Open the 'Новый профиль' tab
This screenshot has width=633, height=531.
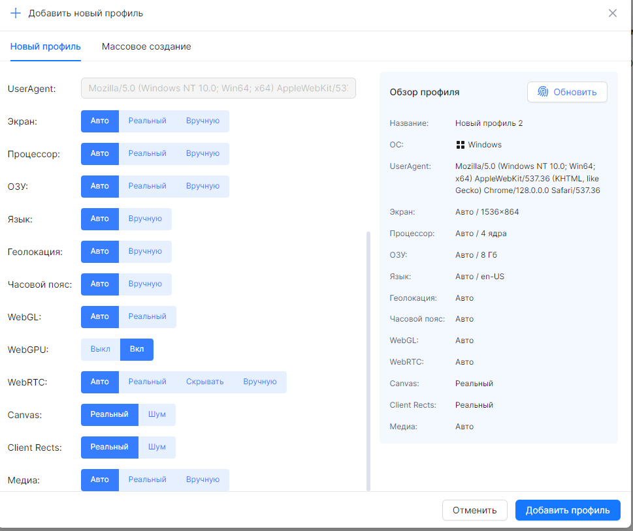[x=46, y=47]
